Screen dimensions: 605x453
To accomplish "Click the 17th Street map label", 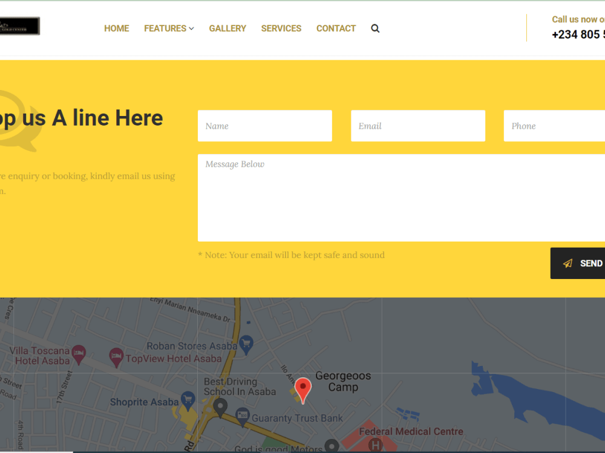I will click(x=65, y=387).
